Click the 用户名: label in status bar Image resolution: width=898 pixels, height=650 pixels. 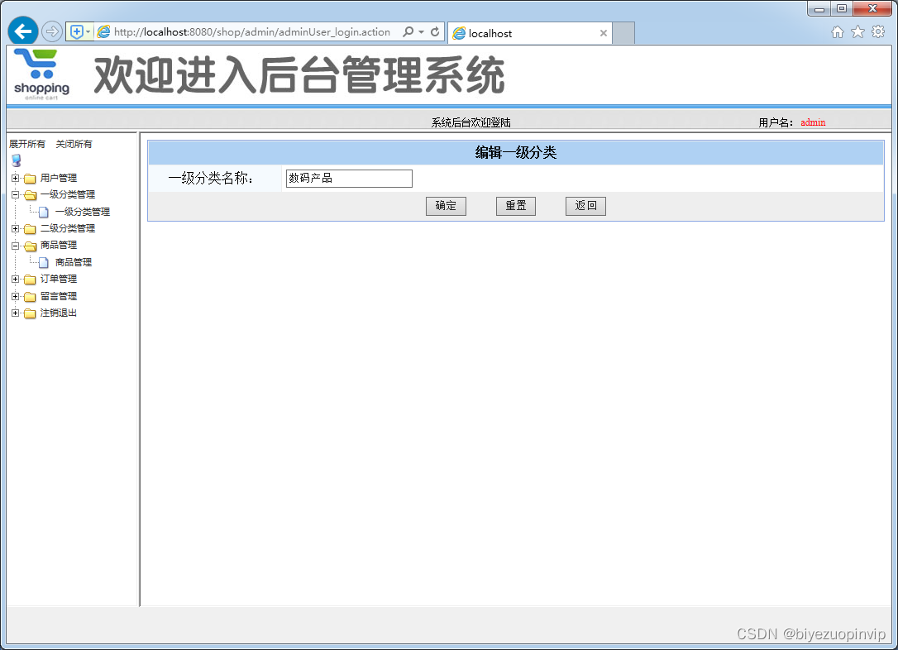tap(776, 122)
